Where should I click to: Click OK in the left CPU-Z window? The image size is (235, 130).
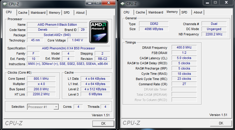[x=103, y=124]
